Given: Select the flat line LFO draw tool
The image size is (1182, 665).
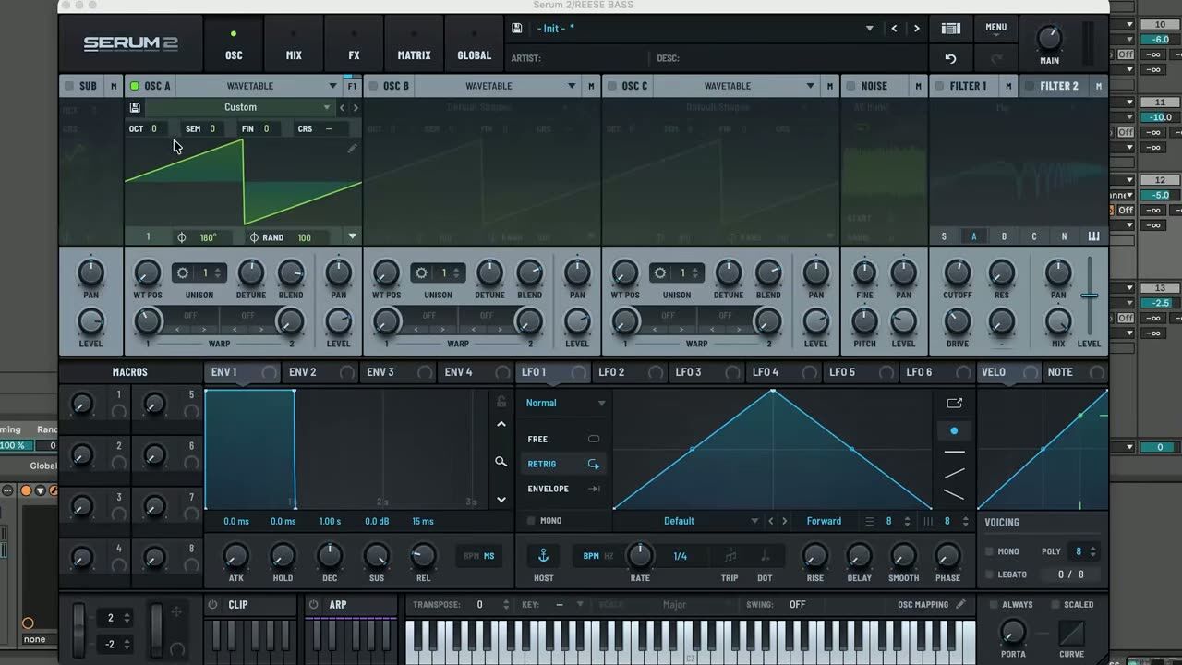Looking at the screenshot, I should coord(954,453).
